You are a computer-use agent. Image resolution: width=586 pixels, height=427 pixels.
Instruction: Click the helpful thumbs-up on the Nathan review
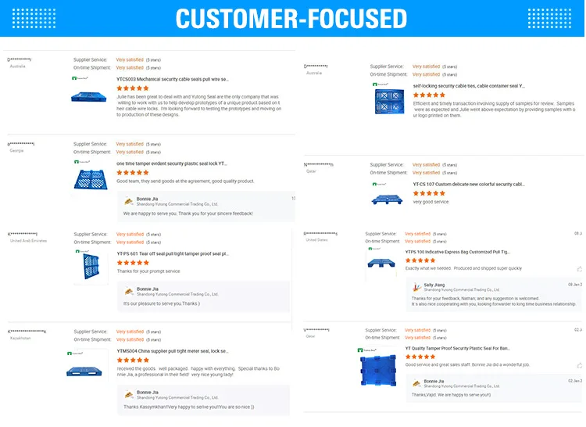[x=579, y=268]
